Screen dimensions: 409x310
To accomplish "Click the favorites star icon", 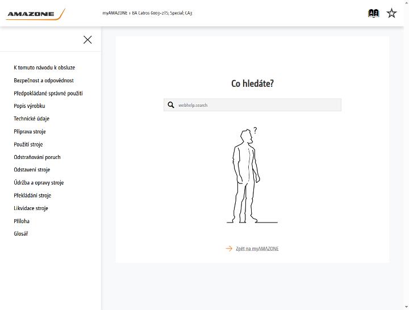I will pyautogui.click(x=391, y=13).
